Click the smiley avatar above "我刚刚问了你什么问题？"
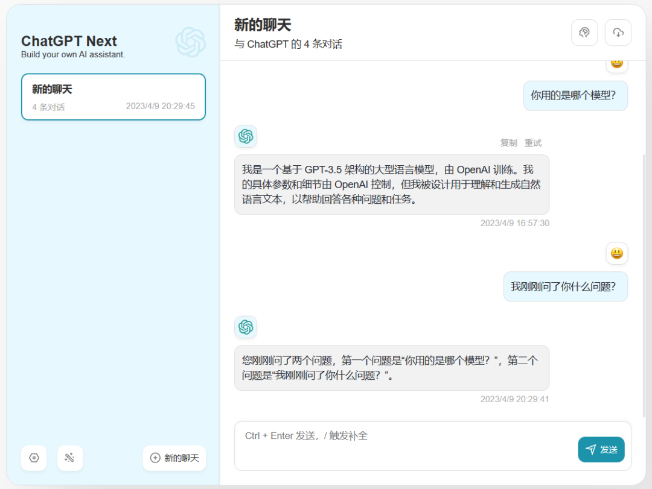Image resolution: width=652 pixels, height=489 pixels. click(x=616, y=253)
